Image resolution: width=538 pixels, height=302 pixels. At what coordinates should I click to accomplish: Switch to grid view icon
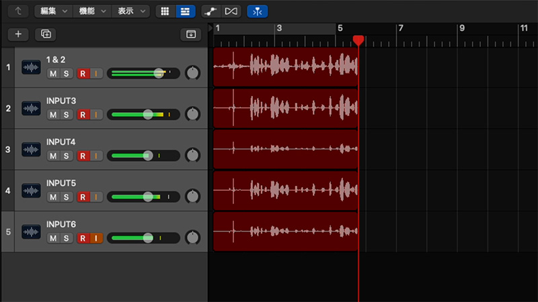click(x=165, y=11)
